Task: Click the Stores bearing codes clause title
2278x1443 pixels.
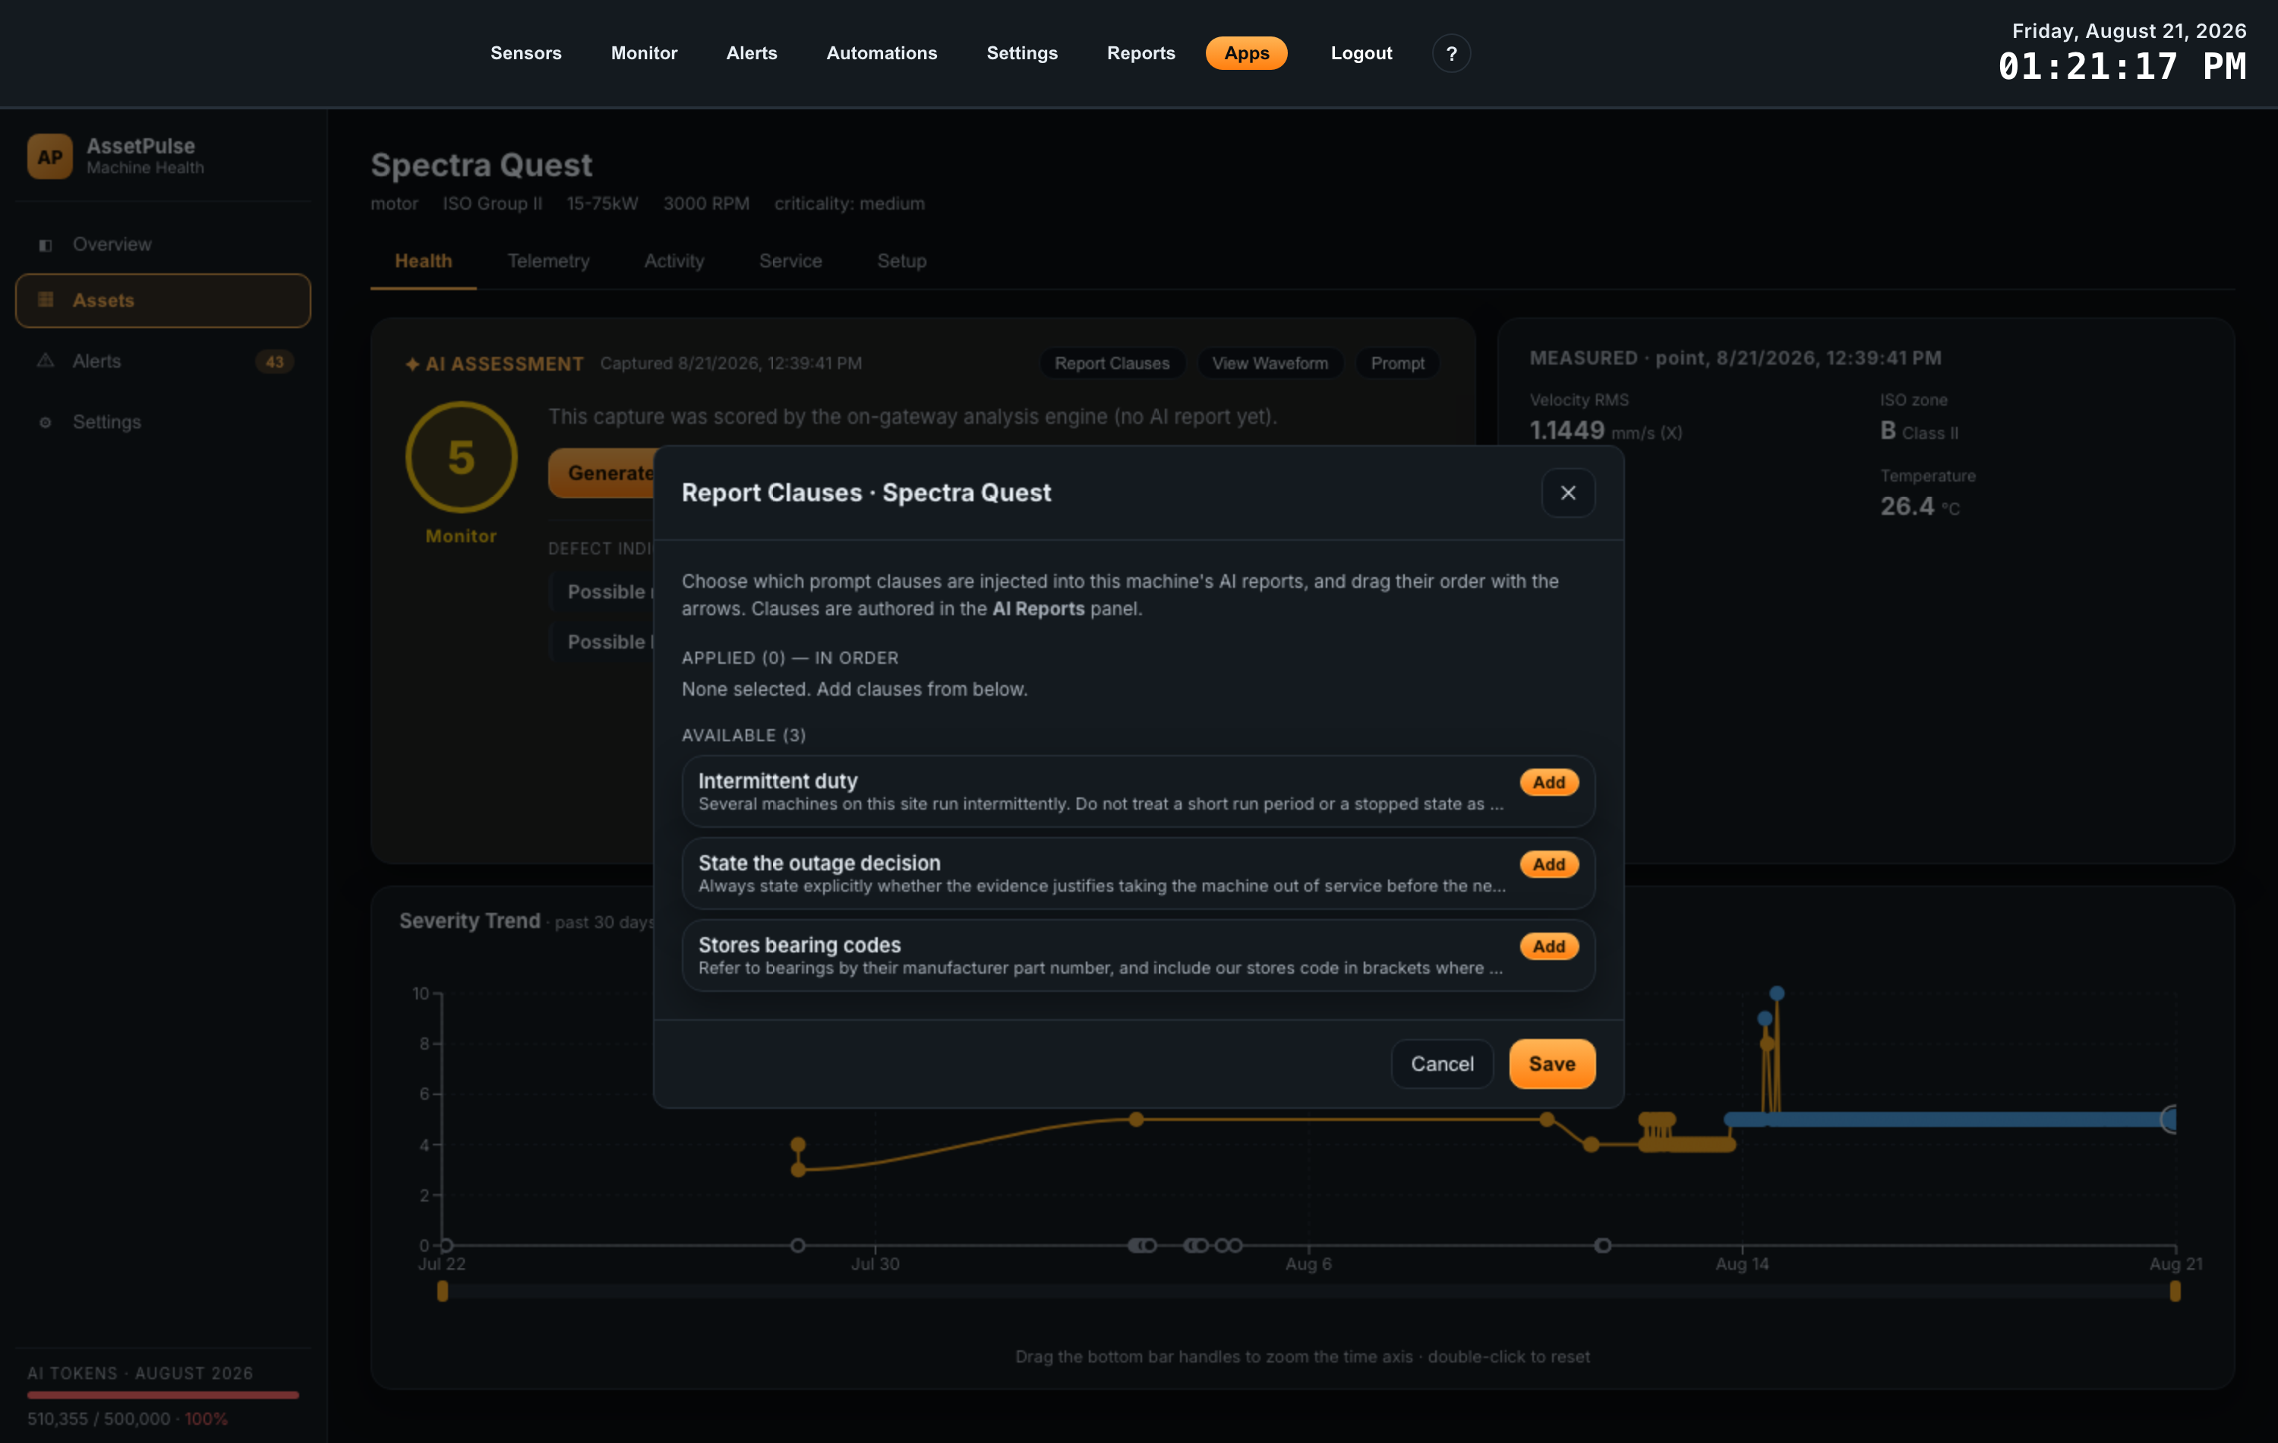Action: (x=800, y=944)
